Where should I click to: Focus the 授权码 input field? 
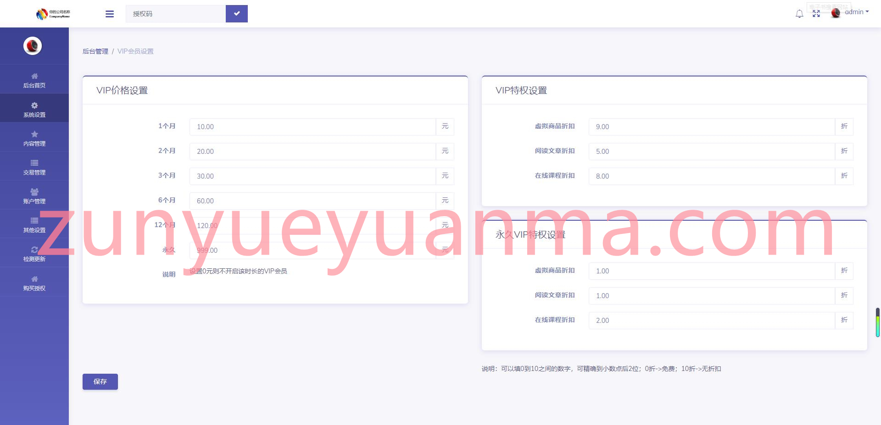[x=176, y=14]
